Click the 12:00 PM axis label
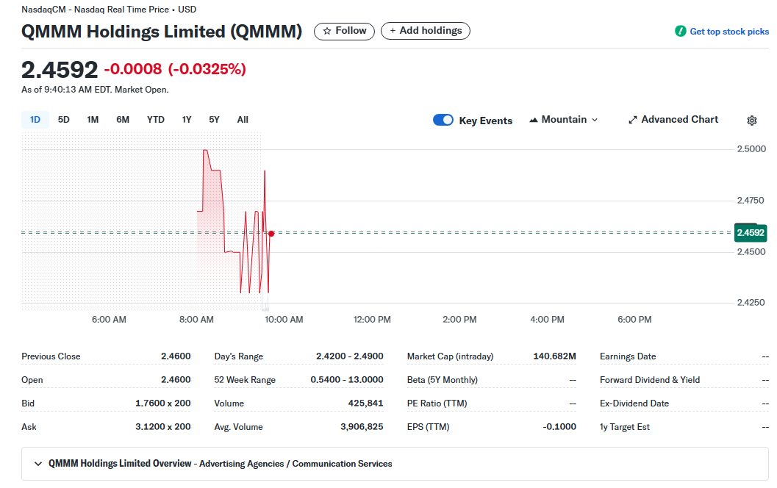This screenshot has height=488, width=777. pyautogui.click(x=372, y=320)
